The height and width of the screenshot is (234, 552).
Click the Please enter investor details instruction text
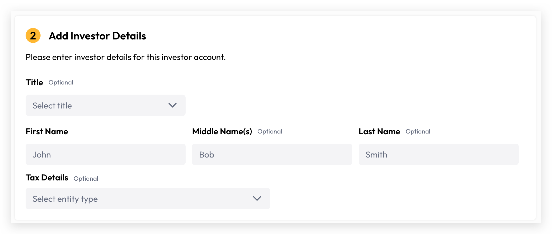pos(126,57)
